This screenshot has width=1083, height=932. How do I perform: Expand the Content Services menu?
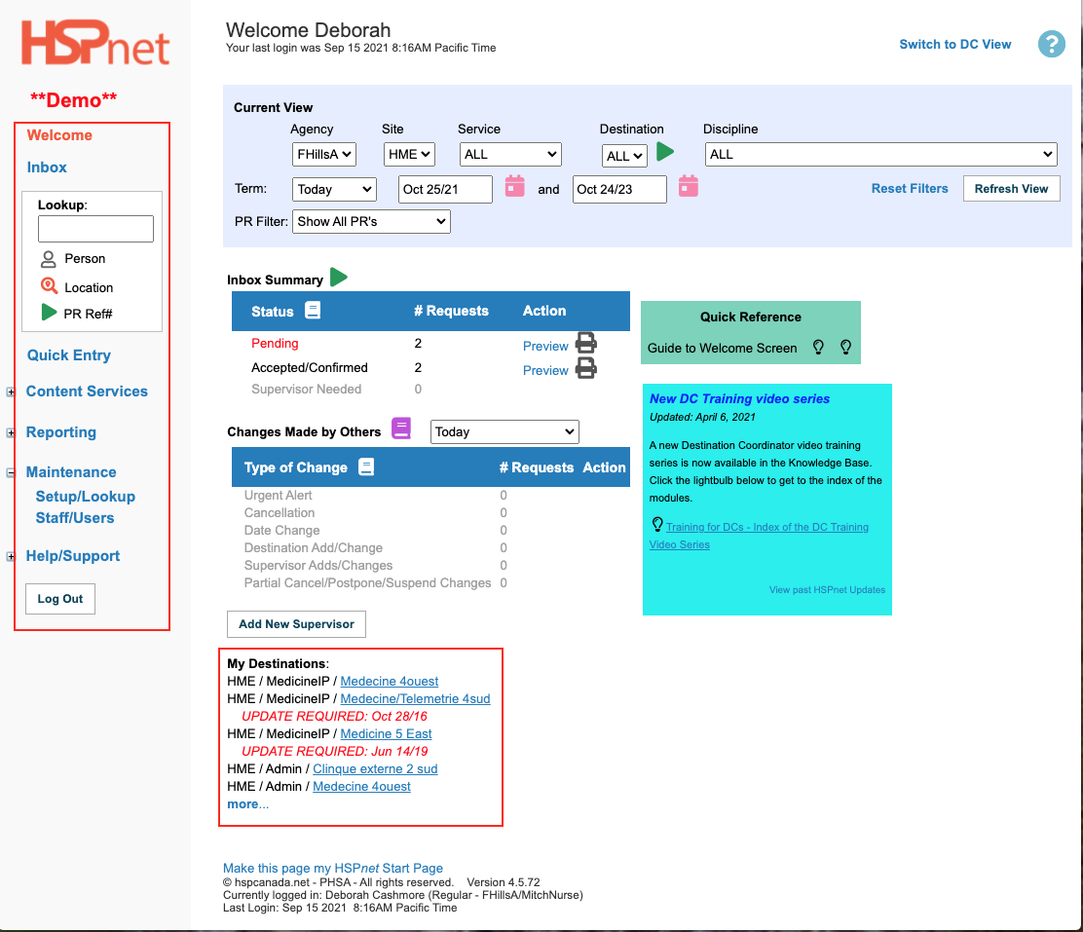point(11,391)
